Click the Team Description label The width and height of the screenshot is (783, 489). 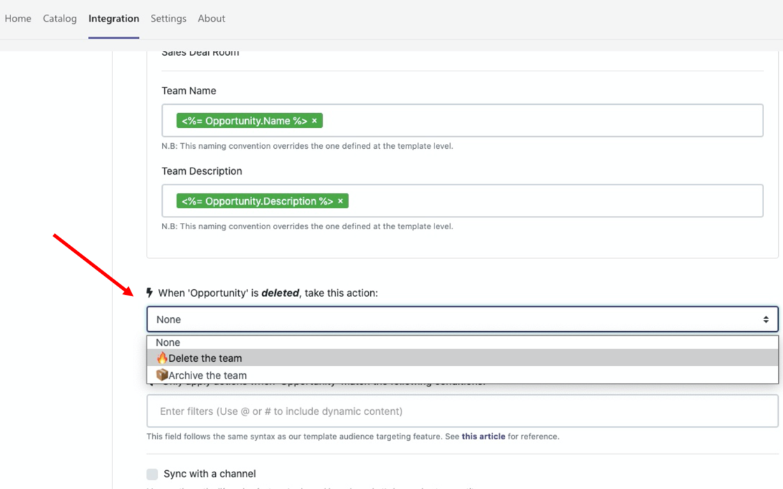[x=202, y=171]
